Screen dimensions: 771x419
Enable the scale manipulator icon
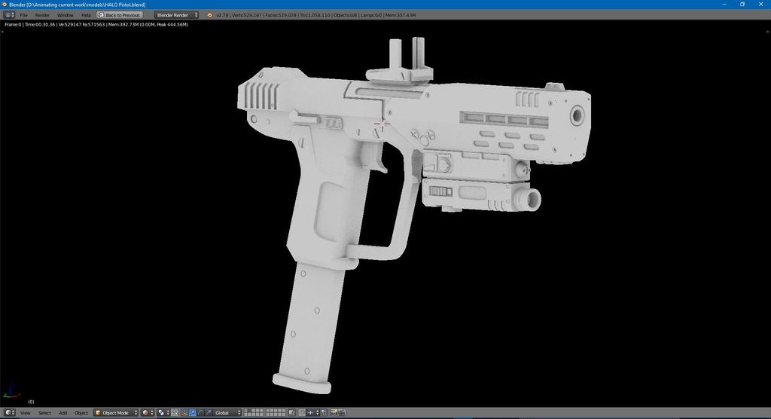[x=209, y=413]
